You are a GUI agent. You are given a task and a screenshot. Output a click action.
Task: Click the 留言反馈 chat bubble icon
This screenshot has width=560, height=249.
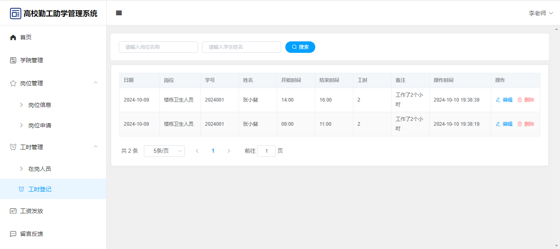pyautogui.click(x=13, y=234)
